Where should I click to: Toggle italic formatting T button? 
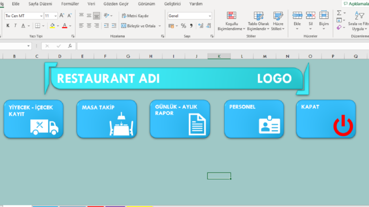coord(15,26)
